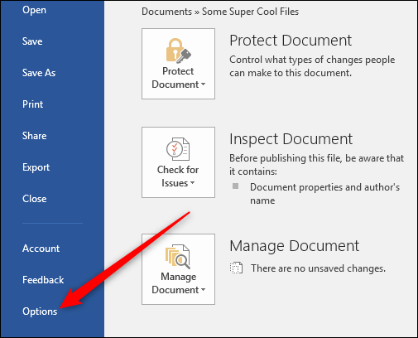Open the Share page
The image size is (418, 338).
pyautogui.click(x=35, y=136)
